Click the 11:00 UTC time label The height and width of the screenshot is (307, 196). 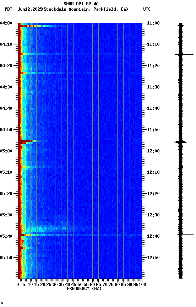pos(153,23)
